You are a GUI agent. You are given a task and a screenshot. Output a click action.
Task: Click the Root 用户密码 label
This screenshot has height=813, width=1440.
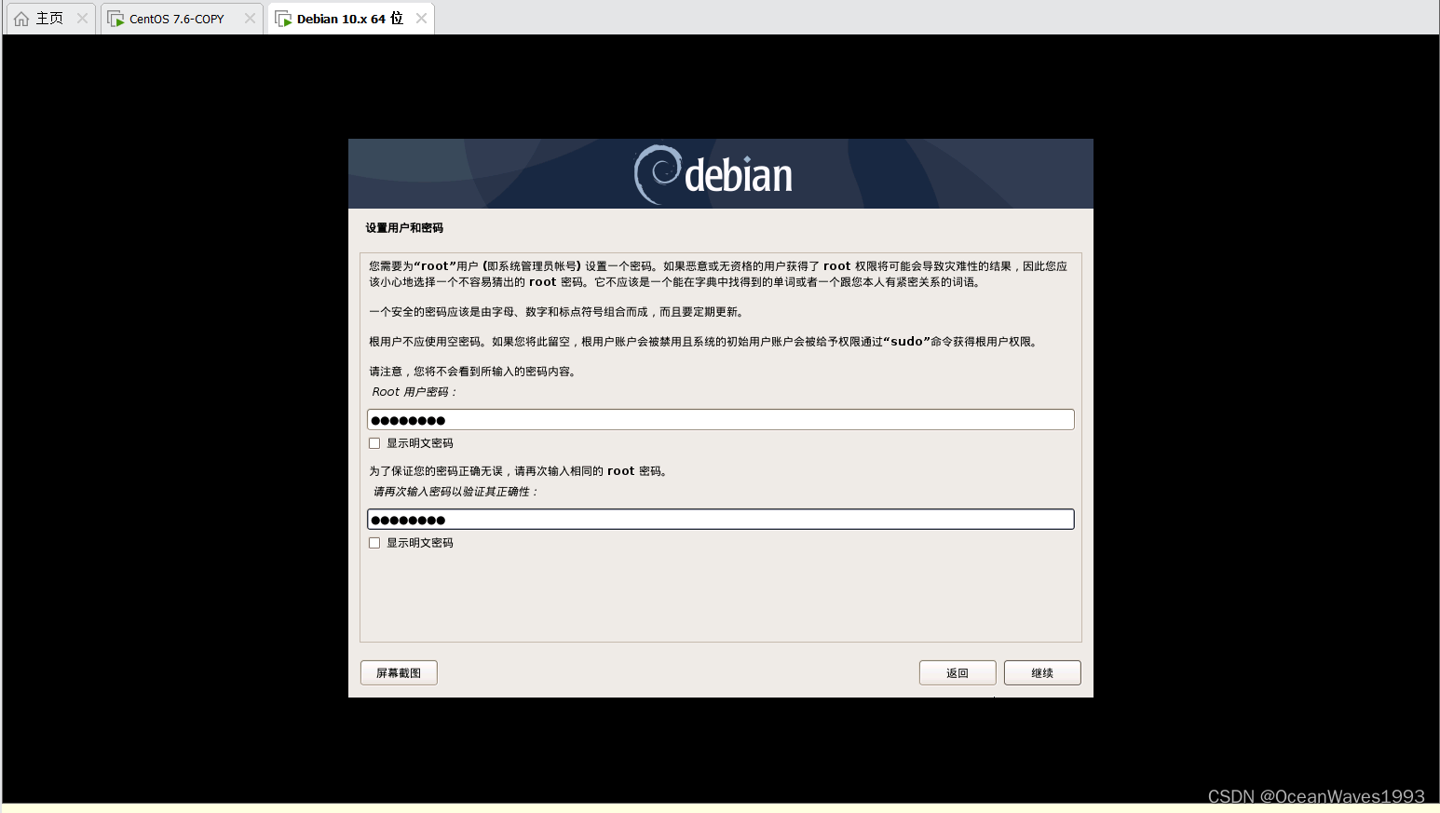414,392
